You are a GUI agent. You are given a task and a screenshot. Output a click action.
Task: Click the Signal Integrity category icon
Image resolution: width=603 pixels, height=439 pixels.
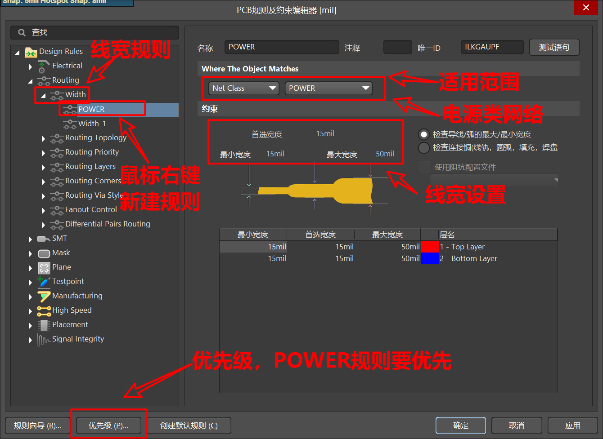point(43,340)
